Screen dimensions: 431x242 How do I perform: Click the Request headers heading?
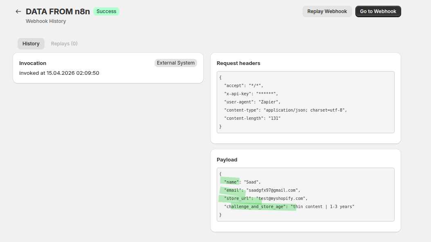[x=238, y=63]
